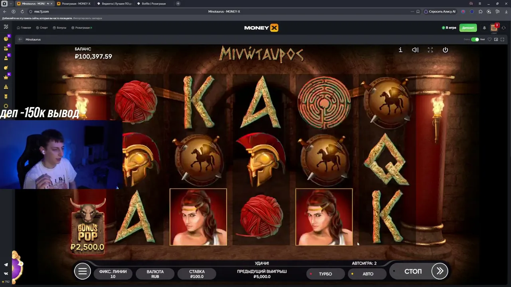Open Главная in site navigation
Screen dimensions: 511x287
pos(24,28)
